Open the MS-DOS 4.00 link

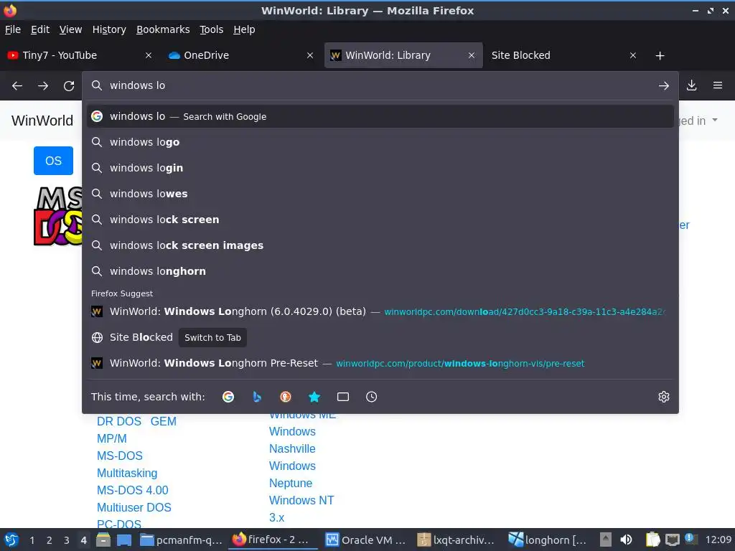[x=133, y=490]
